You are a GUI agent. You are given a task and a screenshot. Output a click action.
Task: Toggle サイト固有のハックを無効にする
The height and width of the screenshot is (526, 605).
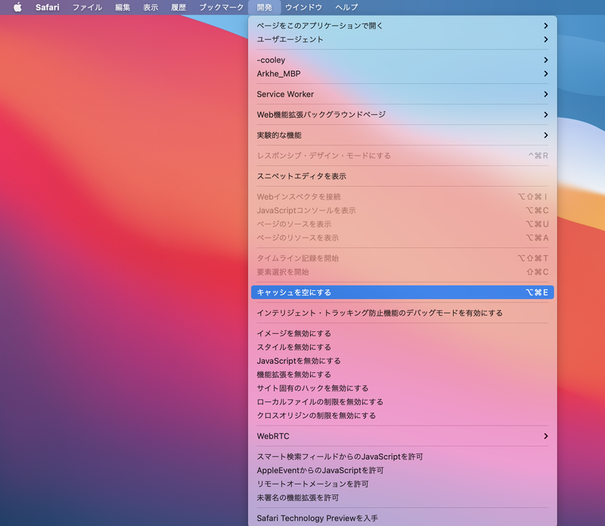(402, 388)
